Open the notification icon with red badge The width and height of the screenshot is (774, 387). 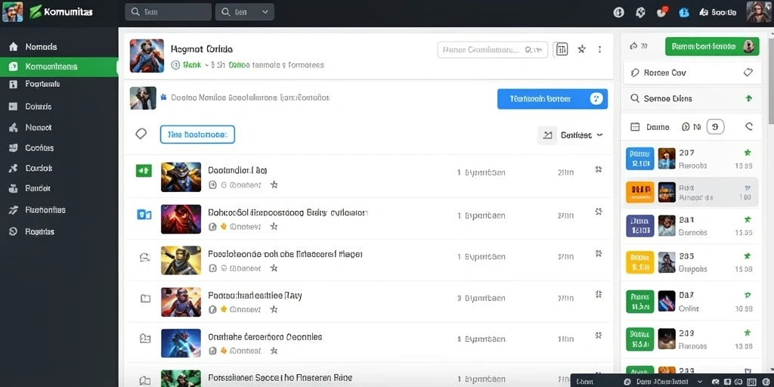[x=662, y=12]
